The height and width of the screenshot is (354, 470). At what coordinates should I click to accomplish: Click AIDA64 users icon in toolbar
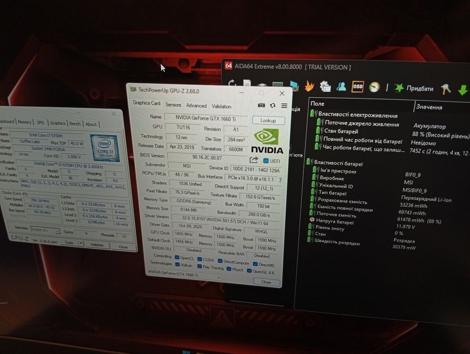[341, 87]
